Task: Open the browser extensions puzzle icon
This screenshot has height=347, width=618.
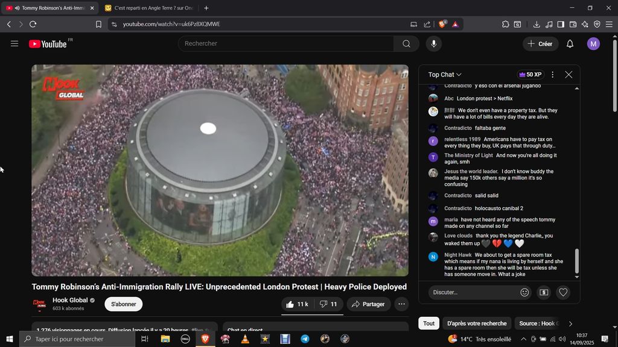Action: pos(505,24)
